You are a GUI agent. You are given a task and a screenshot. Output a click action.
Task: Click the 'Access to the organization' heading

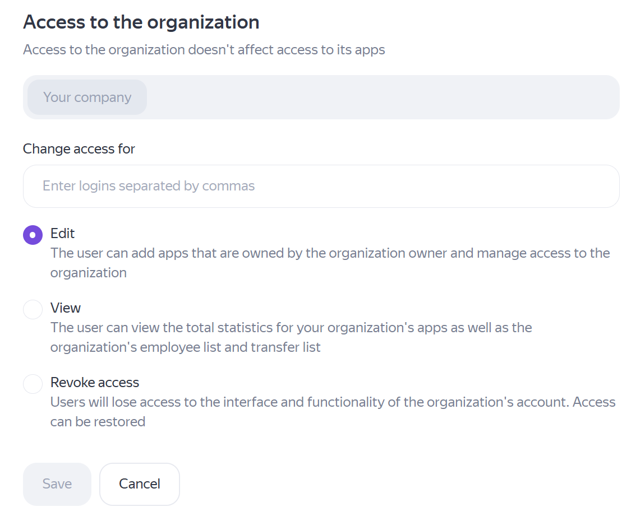click(141, 22)
